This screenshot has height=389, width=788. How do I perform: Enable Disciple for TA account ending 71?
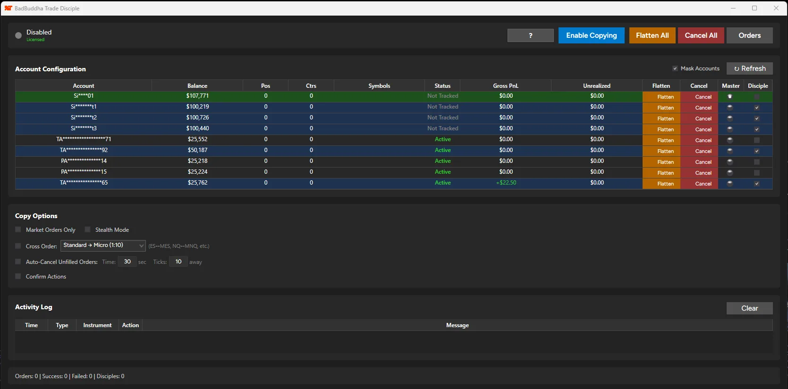pyautogui.click(x=757, y=140)
